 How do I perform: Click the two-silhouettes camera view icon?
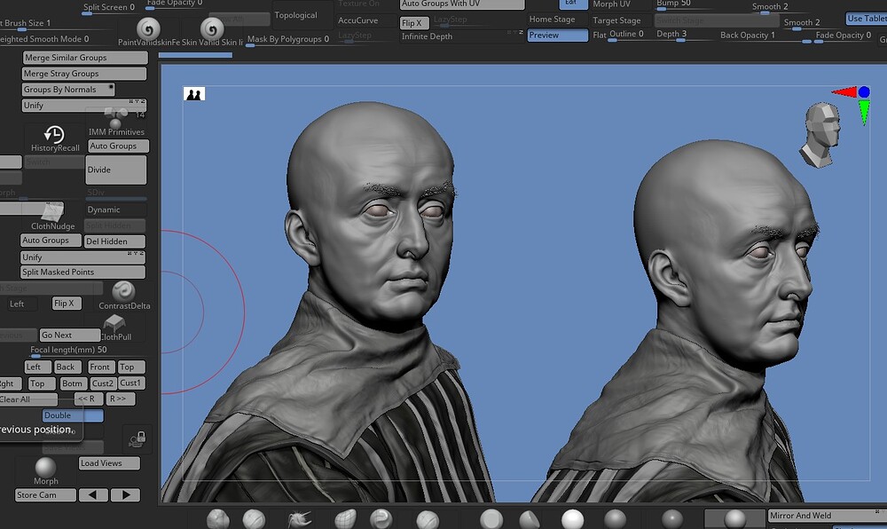pos(194,94)
